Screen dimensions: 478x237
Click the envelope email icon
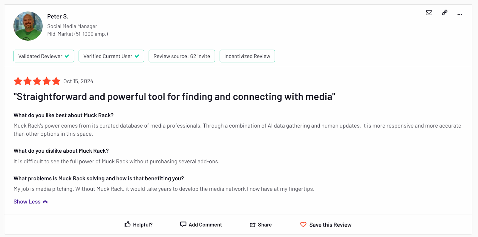pos(429,13)
